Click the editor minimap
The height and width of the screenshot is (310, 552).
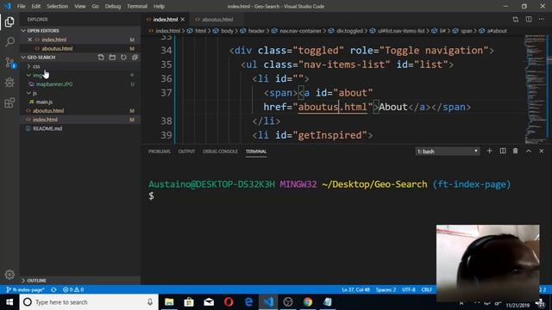tap(535, 89)
